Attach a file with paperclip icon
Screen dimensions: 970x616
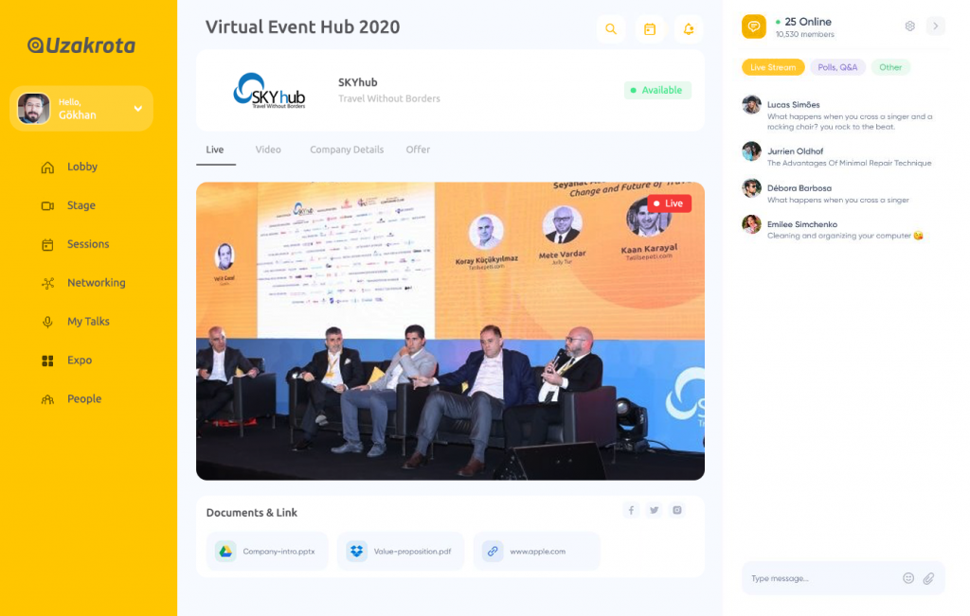pyautogui.click(x=928, y=578)
